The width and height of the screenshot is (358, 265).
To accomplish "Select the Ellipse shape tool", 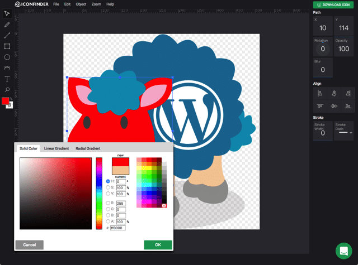I will coord(7,57).
